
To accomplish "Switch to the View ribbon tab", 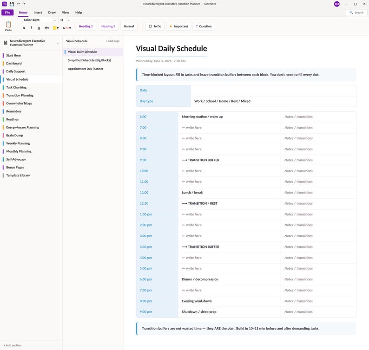I will (x=66, y=13).
